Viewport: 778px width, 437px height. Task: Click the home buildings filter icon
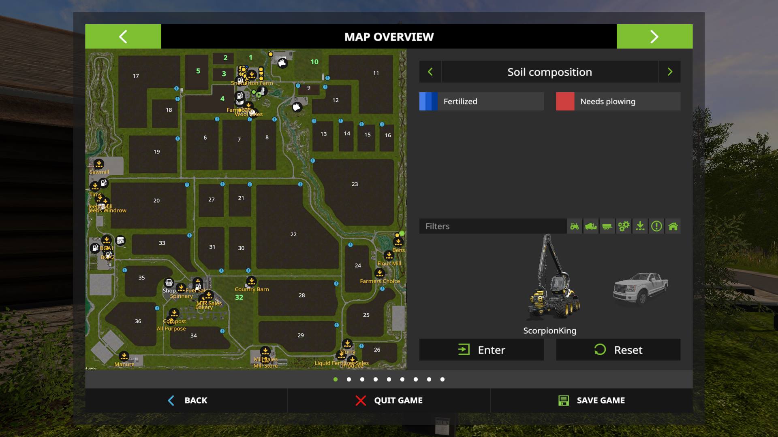point(673,226)
